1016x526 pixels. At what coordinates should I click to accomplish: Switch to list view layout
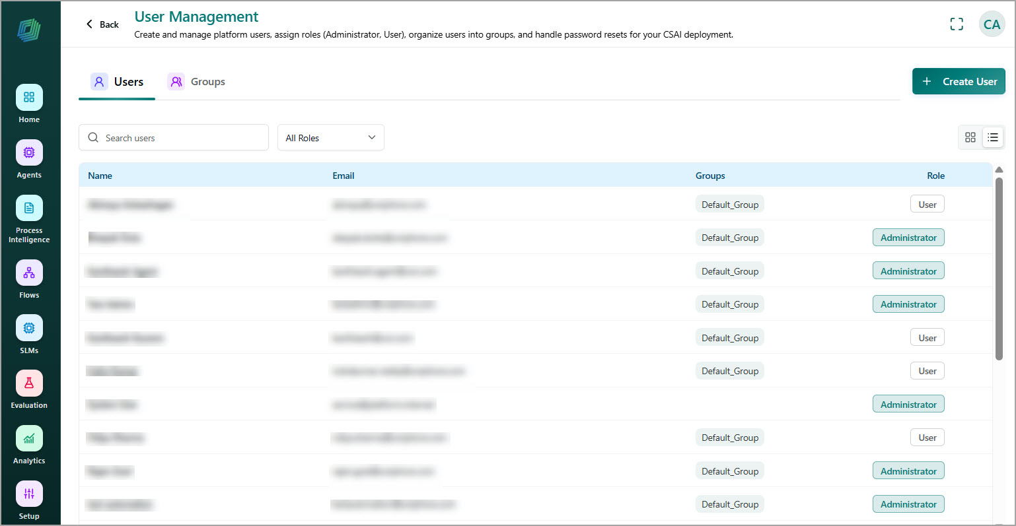click(x=992, y=137)
